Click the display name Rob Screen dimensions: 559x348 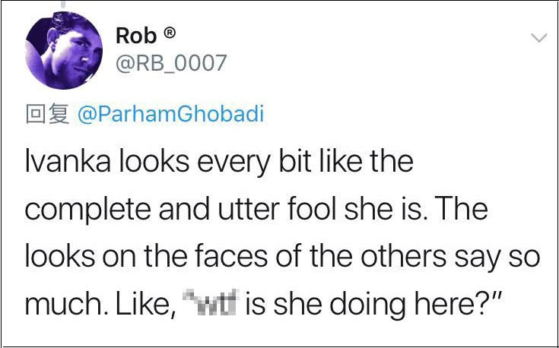click(x=136, y=36)
